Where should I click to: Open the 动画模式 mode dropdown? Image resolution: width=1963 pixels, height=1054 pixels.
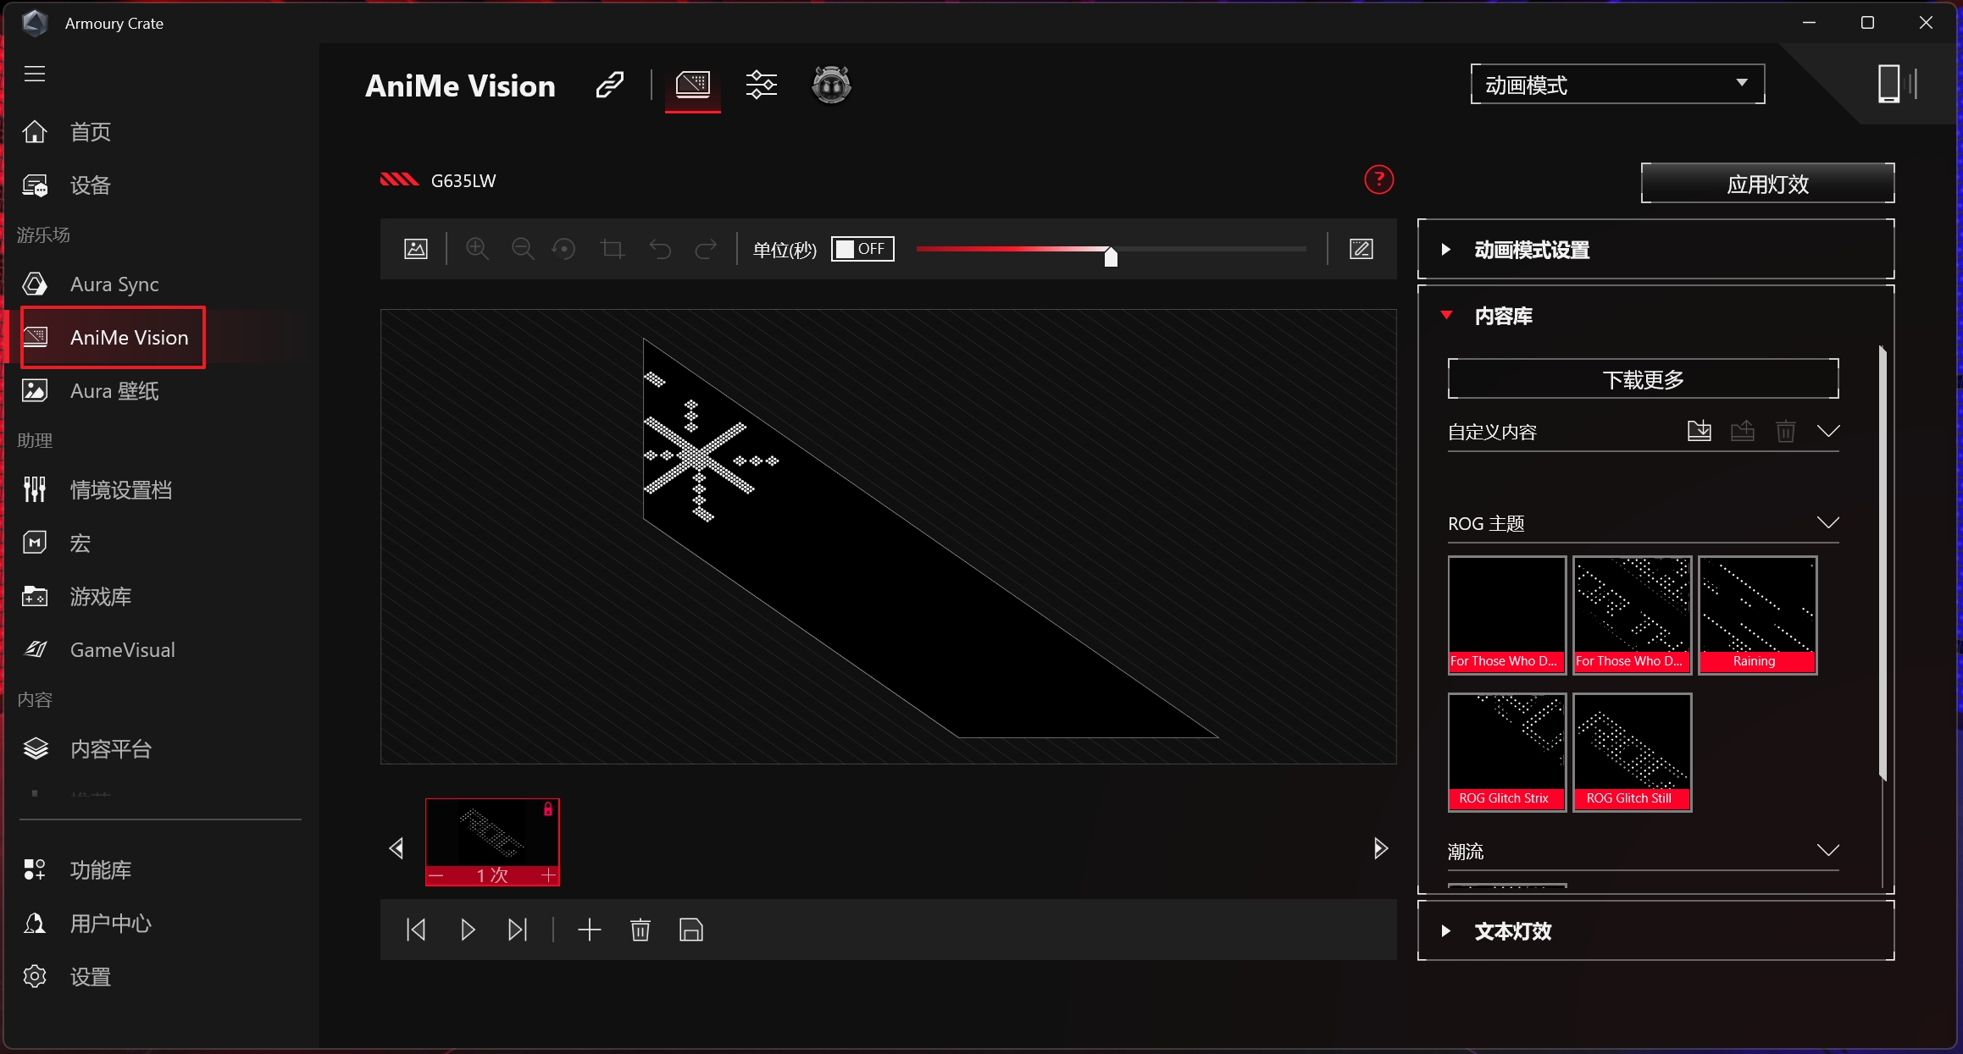[1617, 85]
